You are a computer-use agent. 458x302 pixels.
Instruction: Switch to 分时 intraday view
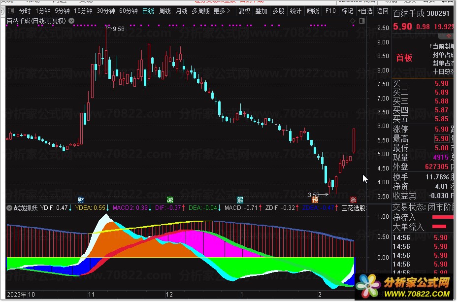pos(25,11)
